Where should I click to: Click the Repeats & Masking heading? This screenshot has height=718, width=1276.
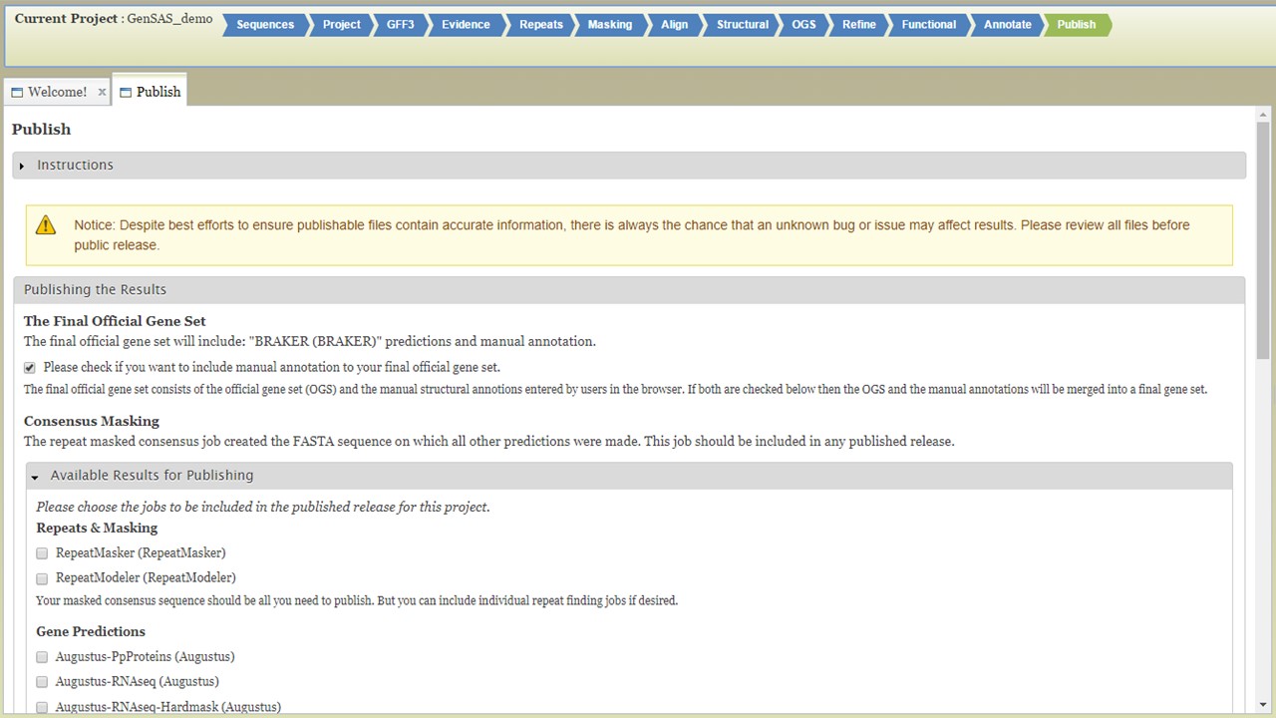coord(97,528)
